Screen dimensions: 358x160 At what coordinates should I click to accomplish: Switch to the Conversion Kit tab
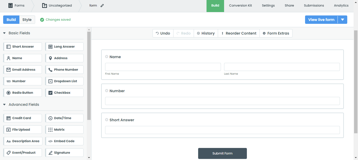[x=240, y=5]
